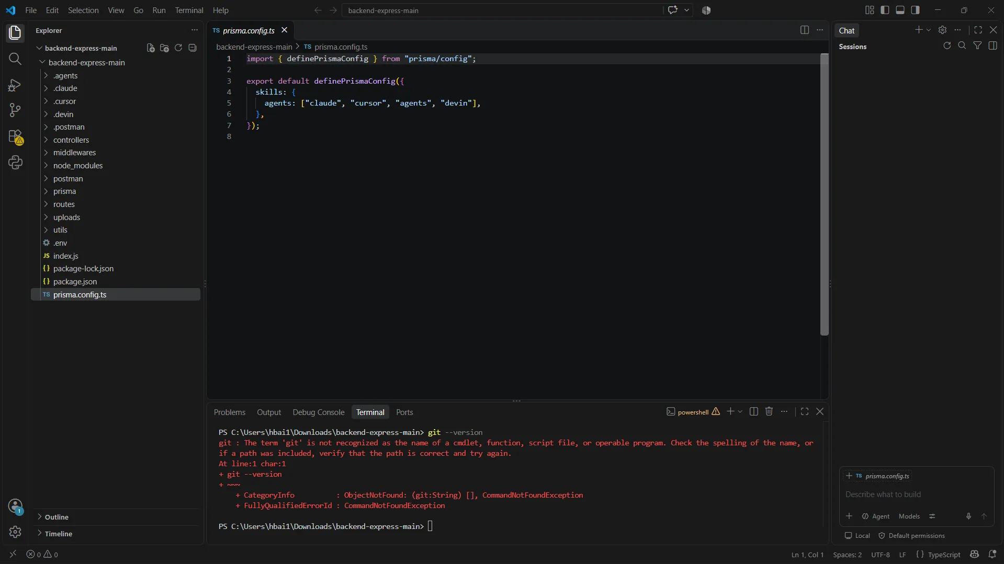Image resolution: width=1004 pixels, height=564 pixels.
Task: Collapse all folders in Explorer
Action: click(x=193, y=48)
